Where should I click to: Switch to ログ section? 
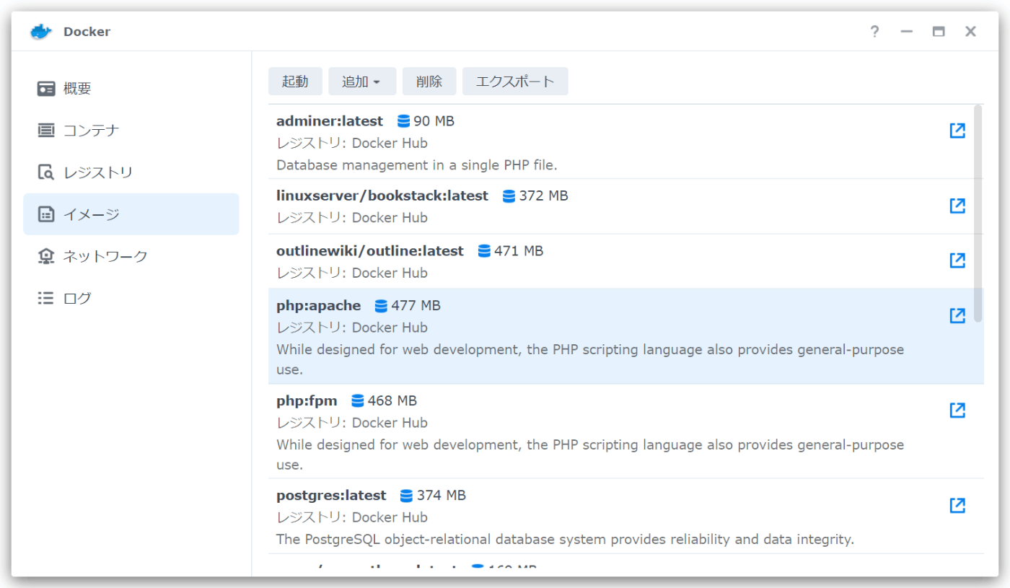point(131,298)
